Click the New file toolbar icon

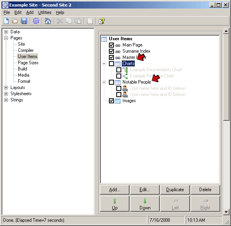coord(6,21)
